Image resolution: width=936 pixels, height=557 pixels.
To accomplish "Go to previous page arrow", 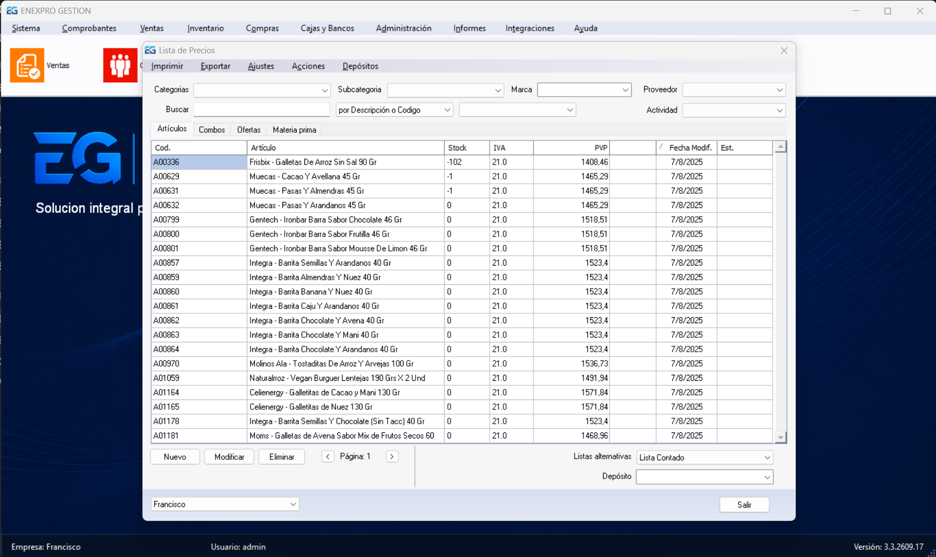I will tap(328, 457).
